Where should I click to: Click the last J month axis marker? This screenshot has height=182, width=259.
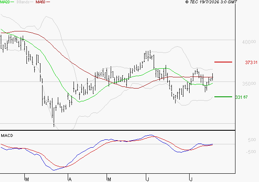click(191, 180)
